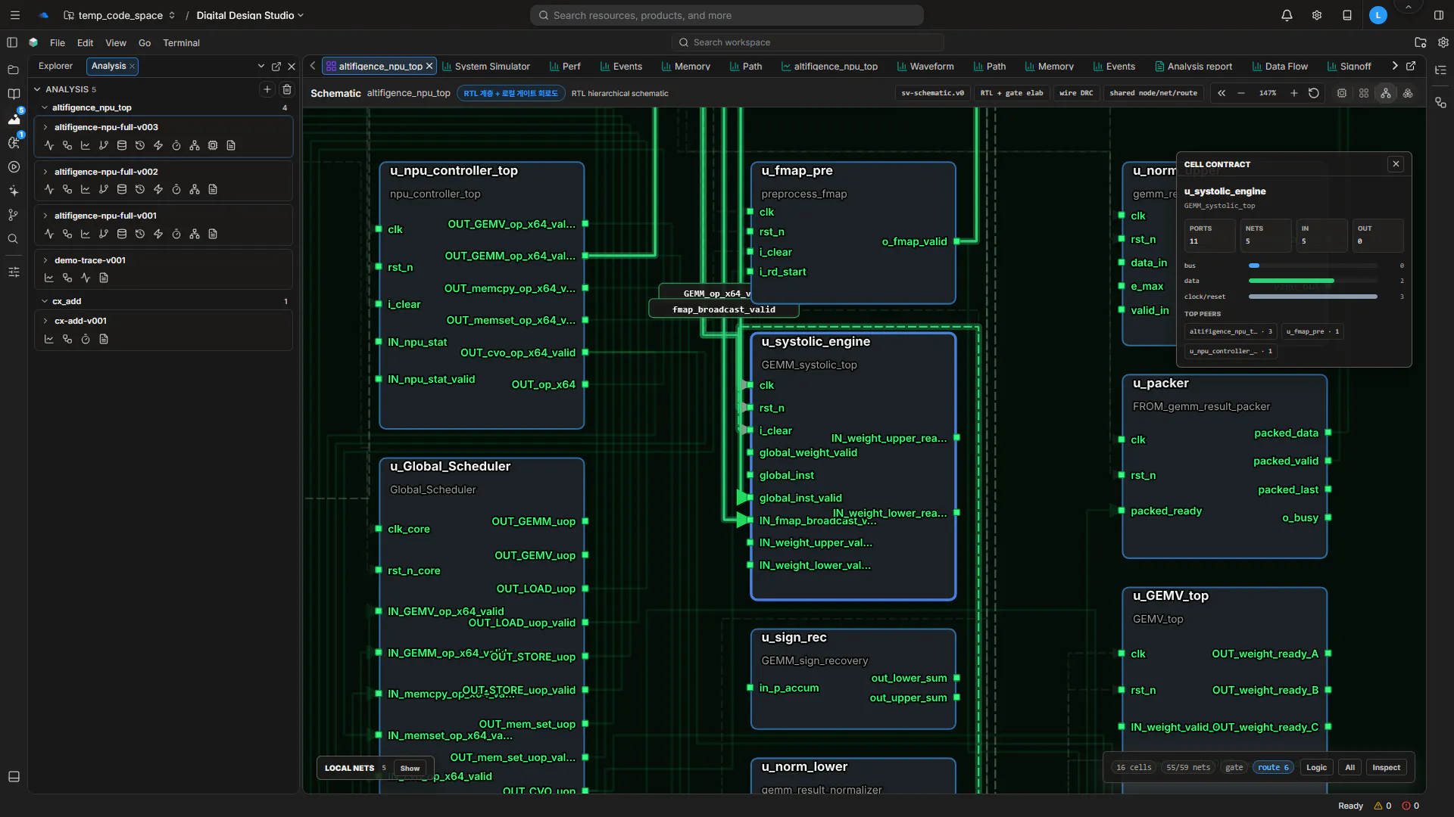Switch to the Analysis report tab
Image resolution: width=1454 pixels, height=817 pixels.
click(1193, 67)
